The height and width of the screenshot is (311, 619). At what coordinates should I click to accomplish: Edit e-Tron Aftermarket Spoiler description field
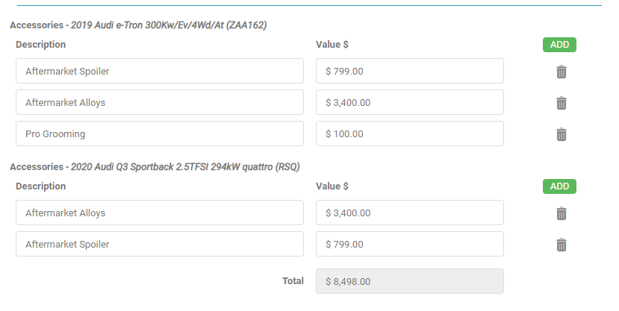point(159,72)
